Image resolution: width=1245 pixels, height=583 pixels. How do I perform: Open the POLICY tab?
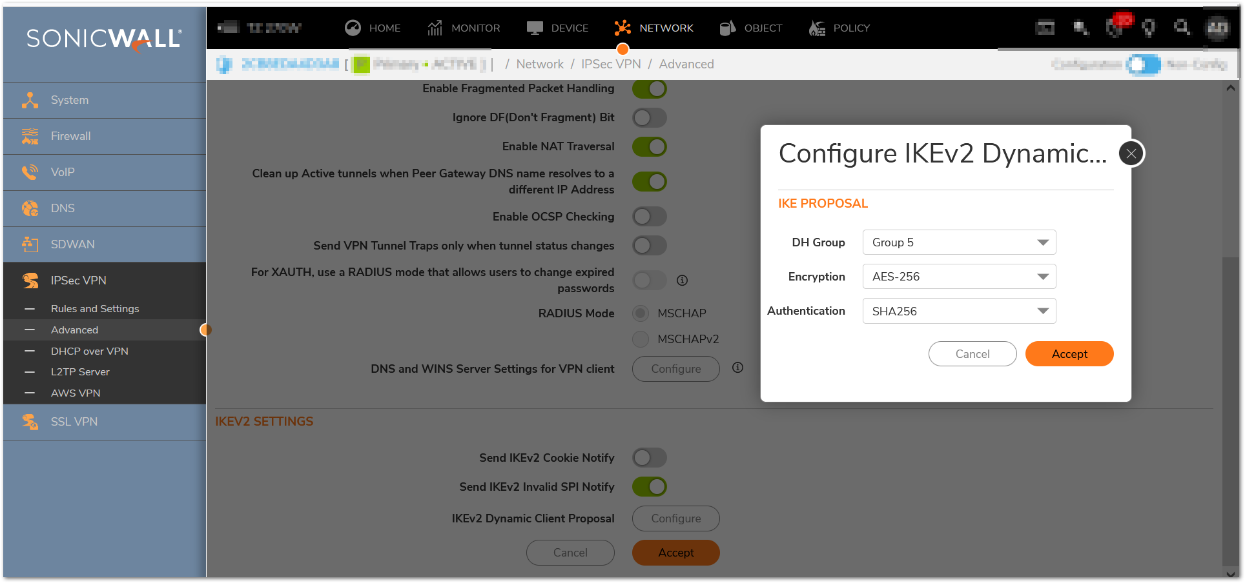click(839, 28)
